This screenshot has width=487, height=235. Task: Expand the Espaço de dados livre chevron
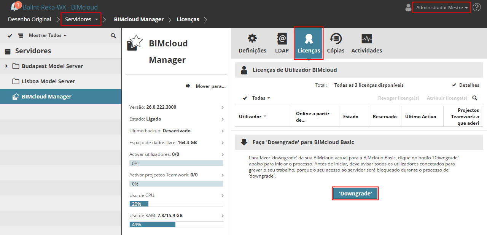[x=223, y=143]
